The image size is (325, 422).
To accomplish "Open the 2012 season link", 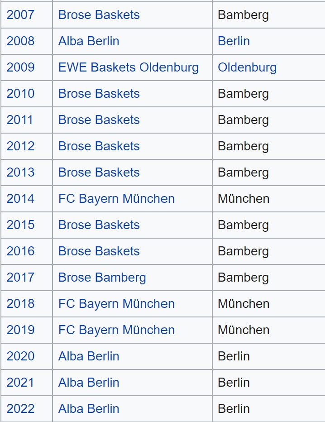I will [x=20, y=146].
